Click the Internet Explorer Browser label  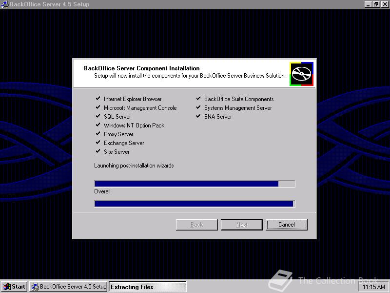point(133,99)
